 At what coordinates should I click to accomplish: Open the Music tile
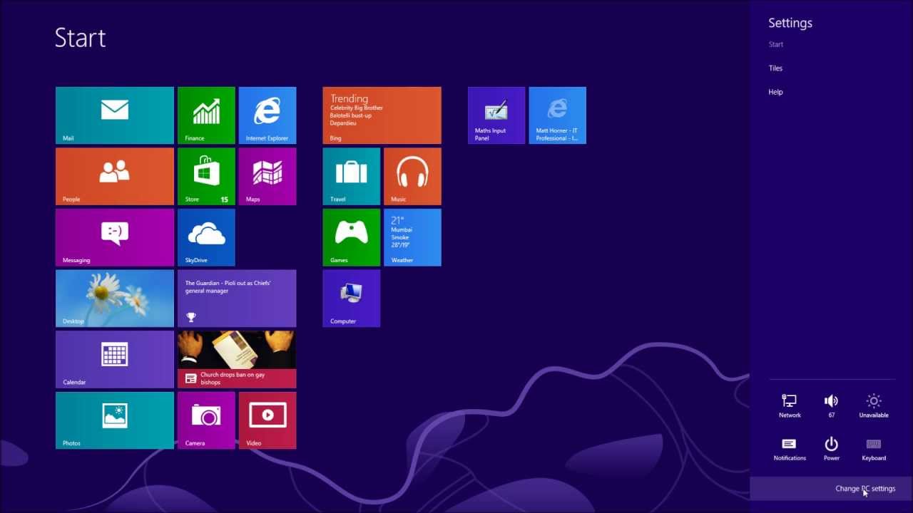coord(412,177)
